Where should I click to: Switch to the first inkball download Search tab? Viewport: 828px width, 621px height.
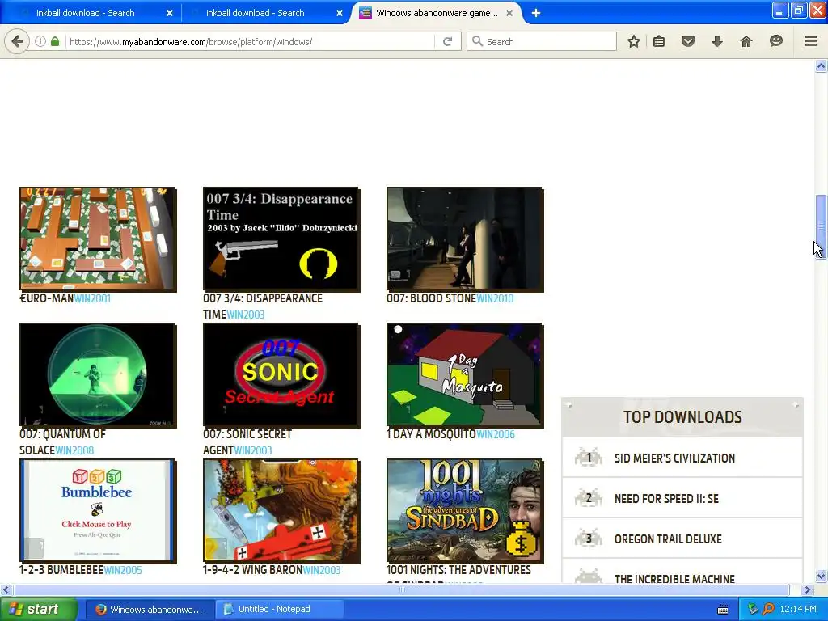click(86, 13)
